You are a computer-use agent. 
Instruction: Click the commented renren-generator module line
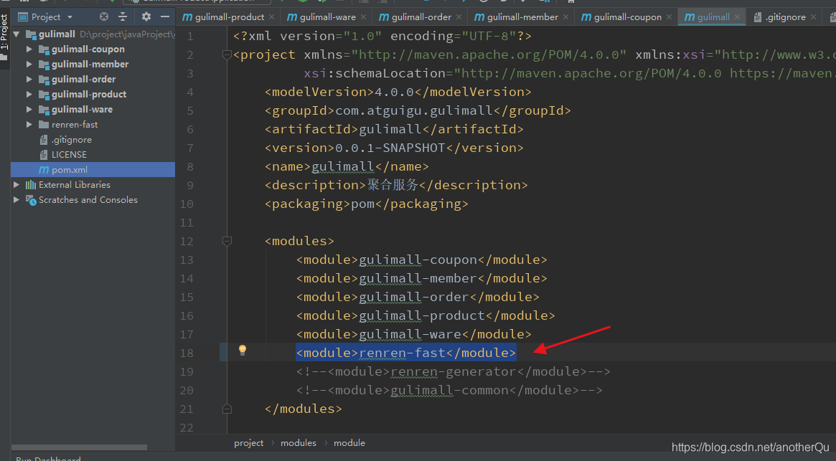point(454,371)
